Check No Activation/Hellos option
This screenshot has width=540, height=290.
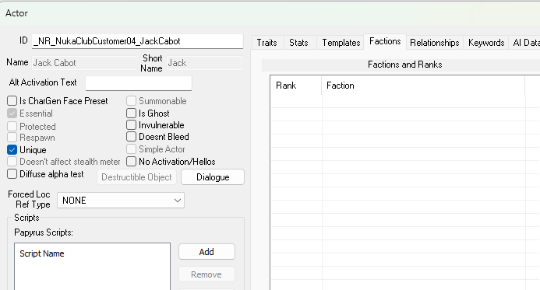131,162
